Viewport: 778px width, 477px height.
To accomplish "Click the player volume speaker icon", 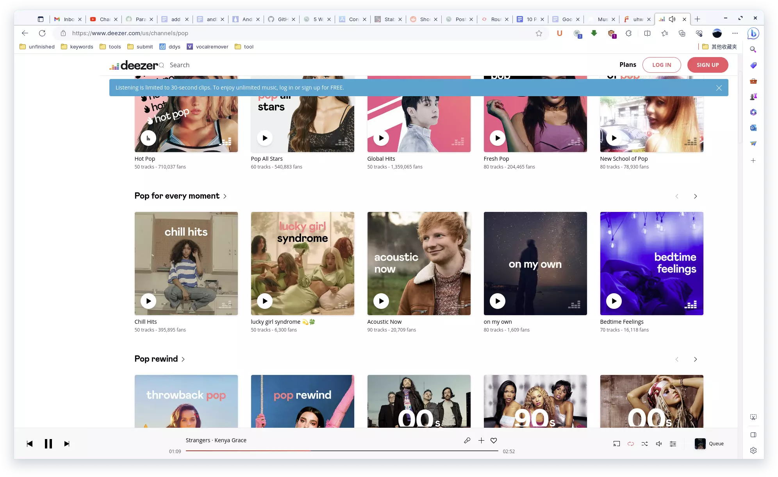I will pyautogui.click(x=658, y=443).
